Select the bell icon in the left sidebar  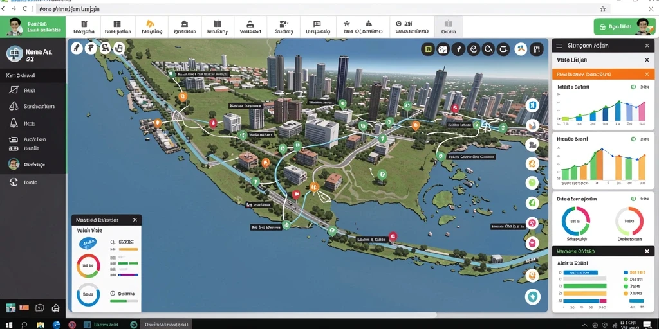pos(14,123)
